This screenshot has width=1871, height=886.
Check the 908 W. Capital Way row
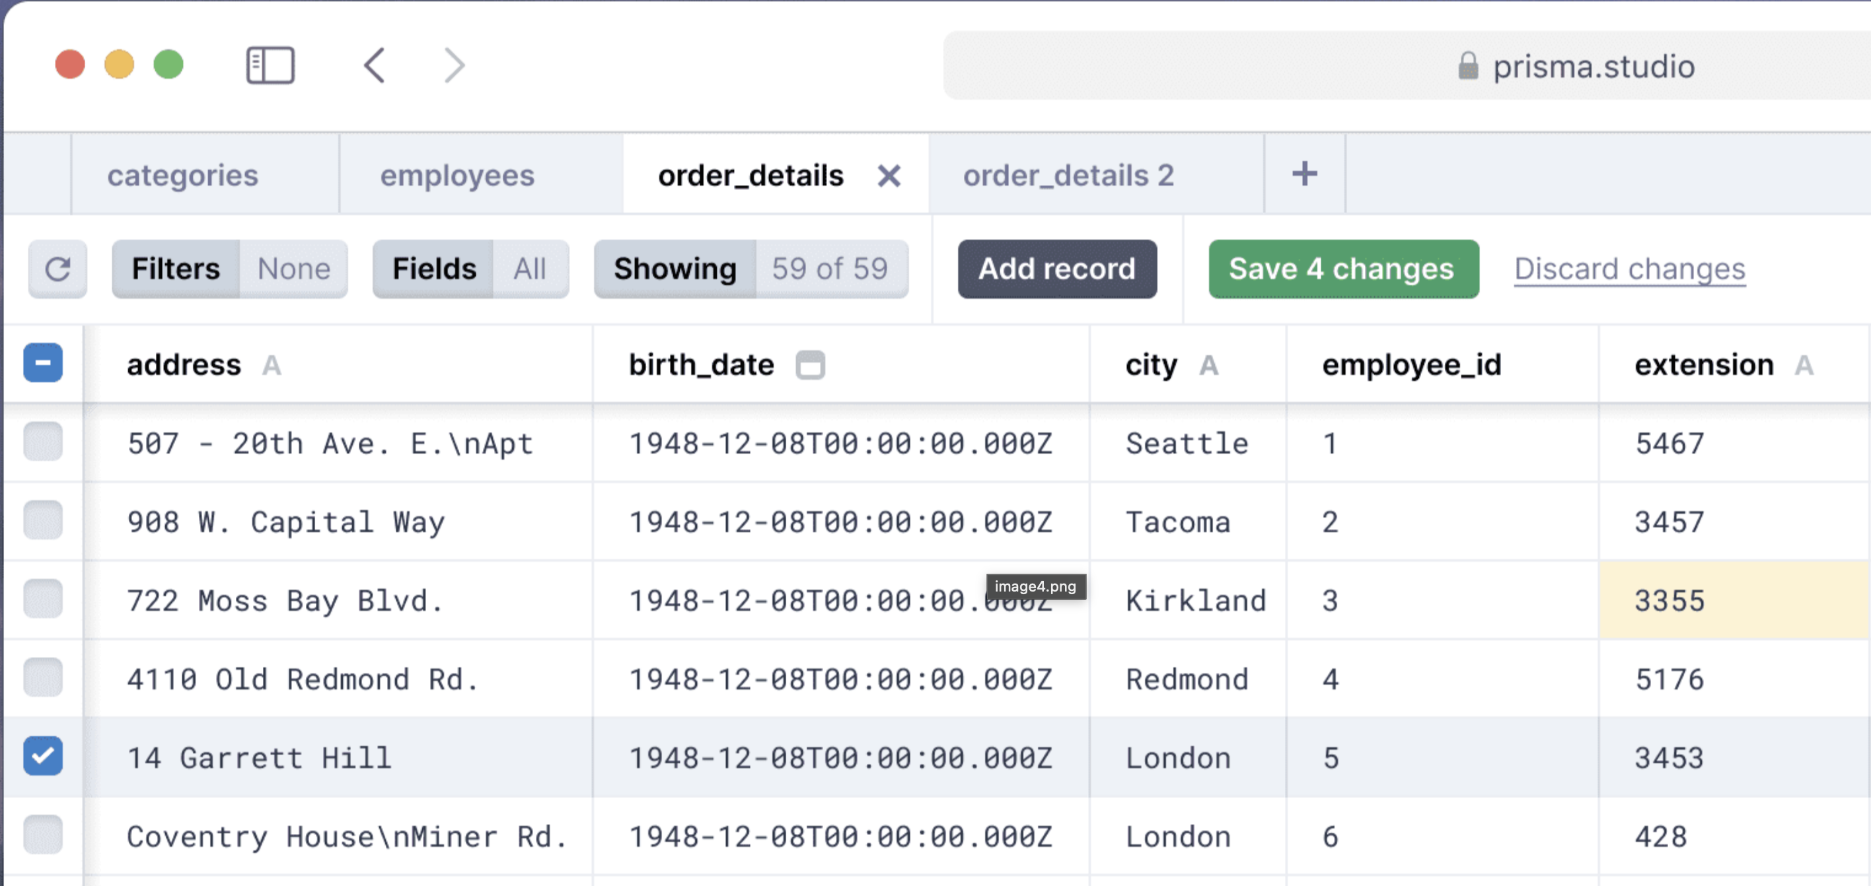pos(43,520)
